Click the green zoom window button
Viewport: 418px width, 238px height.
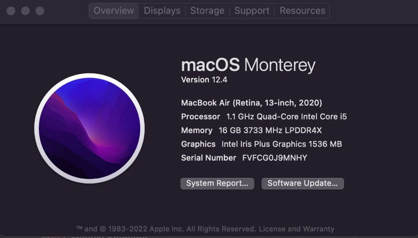pos(40,11)
